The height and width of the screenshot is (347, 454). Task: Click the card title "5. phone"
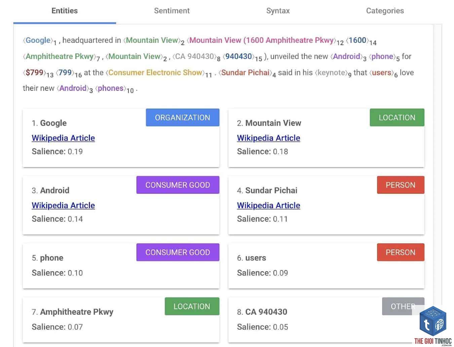(47, 258)
